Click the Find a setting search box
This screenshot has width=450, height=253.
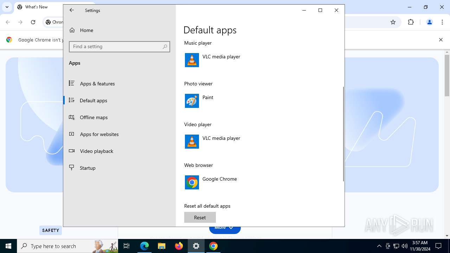[120, 47]
